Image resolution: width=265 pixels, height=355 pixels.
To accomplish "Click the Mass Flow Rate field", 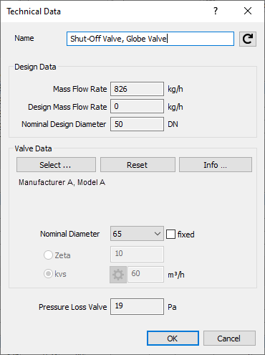I will [x=137, y=89].
